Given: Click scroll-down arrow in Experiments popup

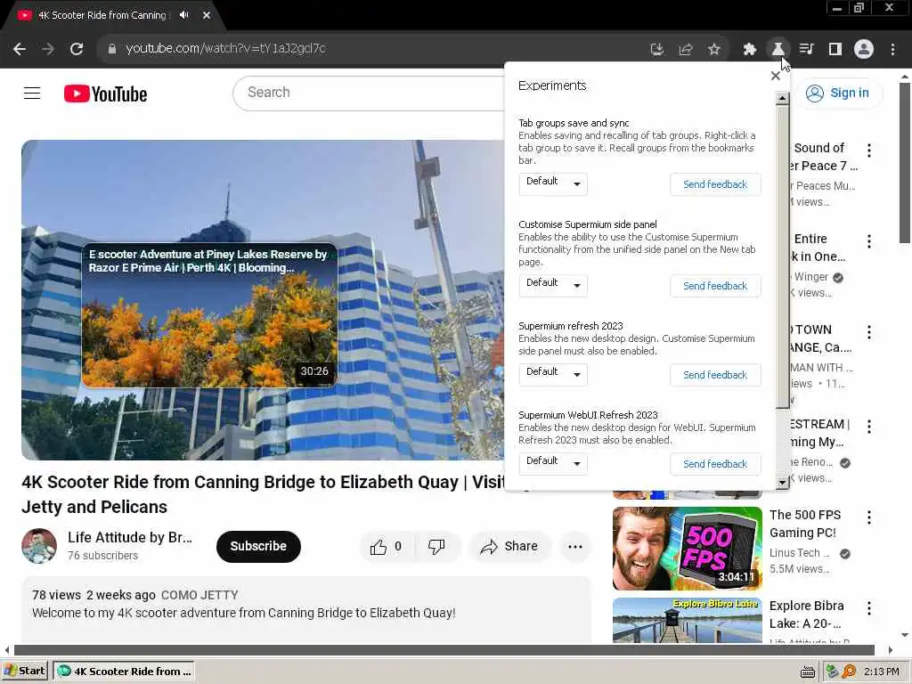Looking at the screenshot, I should tap(782, 482).
